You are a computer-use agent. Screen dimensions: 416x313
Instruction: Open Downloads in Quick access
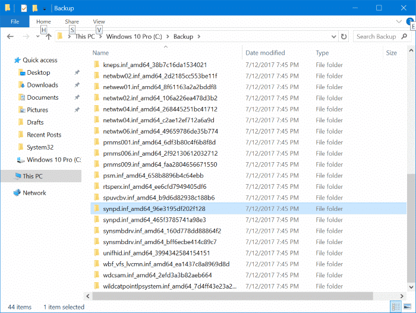pyautogui.click(x=42, y=85)
